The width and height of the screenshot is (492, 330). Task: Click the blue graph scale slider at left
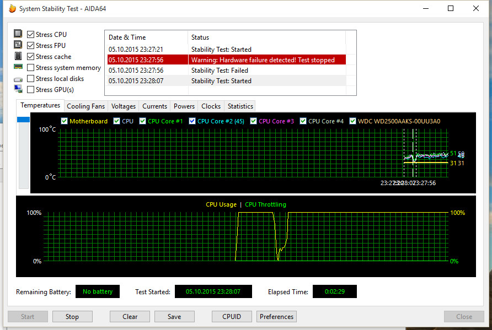click(24, 120)
